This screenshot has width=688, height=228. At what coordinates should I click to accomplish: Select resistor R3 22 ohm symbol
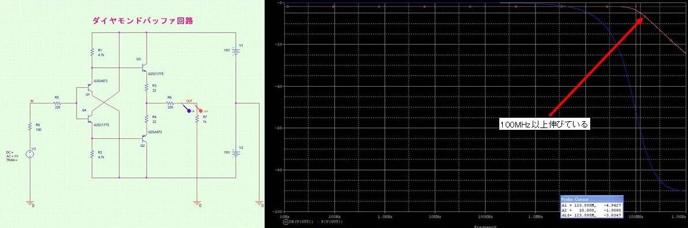(147, 88)
